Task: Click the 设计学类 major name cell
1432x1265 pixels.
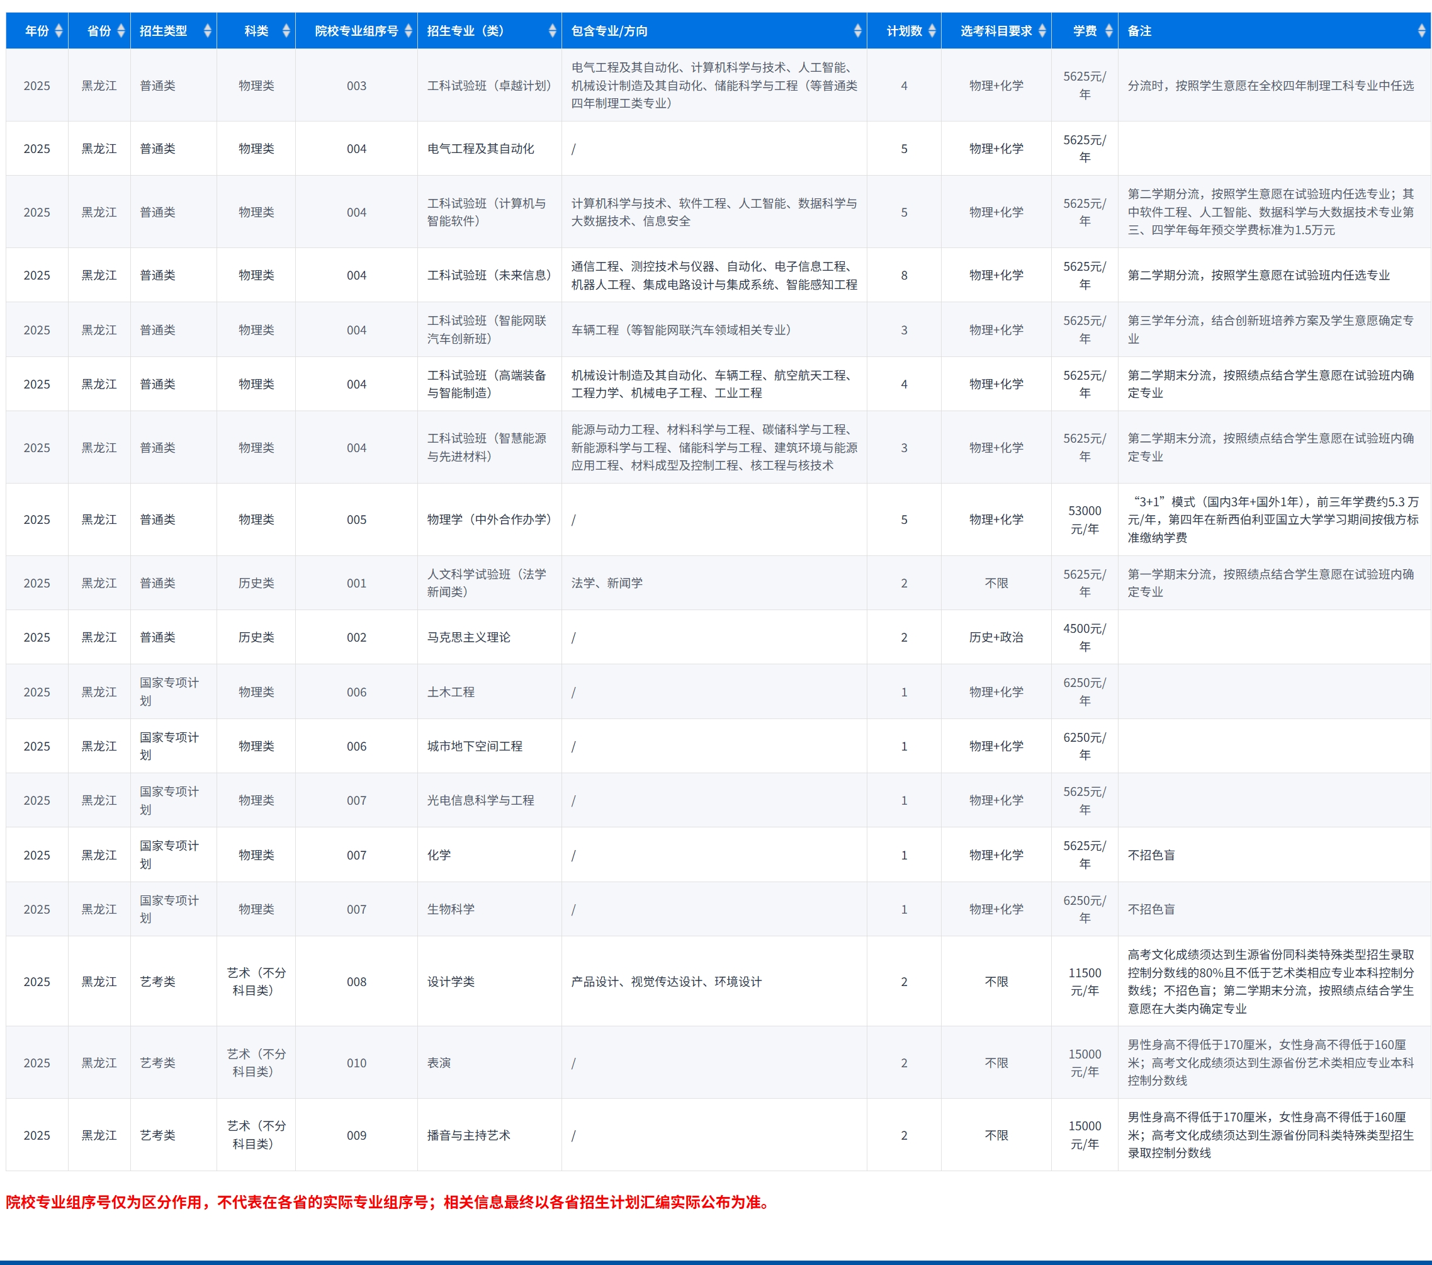Action: [451, 981]
